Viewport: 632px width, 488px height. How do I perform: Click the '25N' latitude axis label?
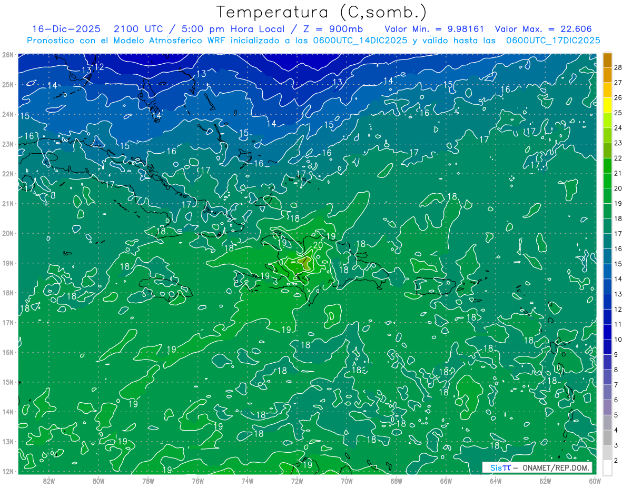click(x=7, y=84)
